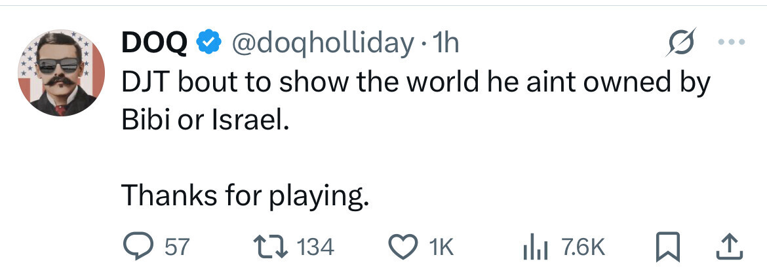Click the 1K like count
The image size is (767, 272).
(441, 247)
